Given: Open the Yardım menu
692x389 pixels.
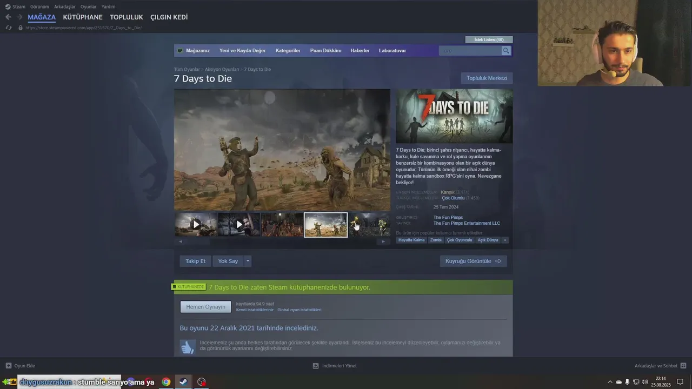Looking at the screenshot, I should 108,6.
